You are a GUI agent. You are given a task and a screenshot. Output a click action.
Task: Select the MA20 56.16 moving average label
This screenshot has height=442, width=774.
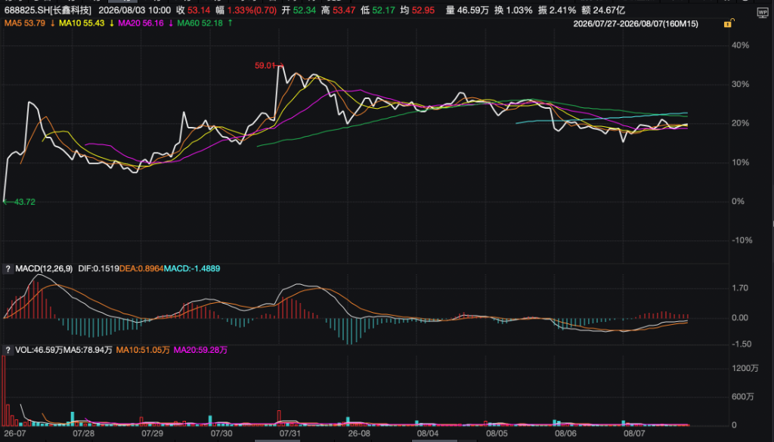141,23
